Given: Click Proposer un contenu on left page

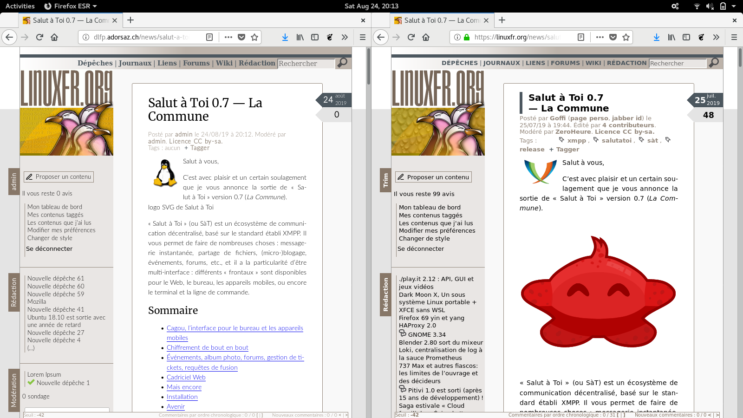Looking at the screenshot, I should (59, 177).
